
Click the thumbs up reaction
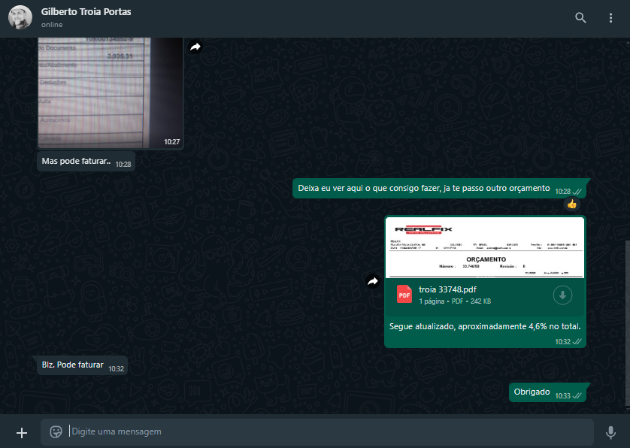point(572,204)
